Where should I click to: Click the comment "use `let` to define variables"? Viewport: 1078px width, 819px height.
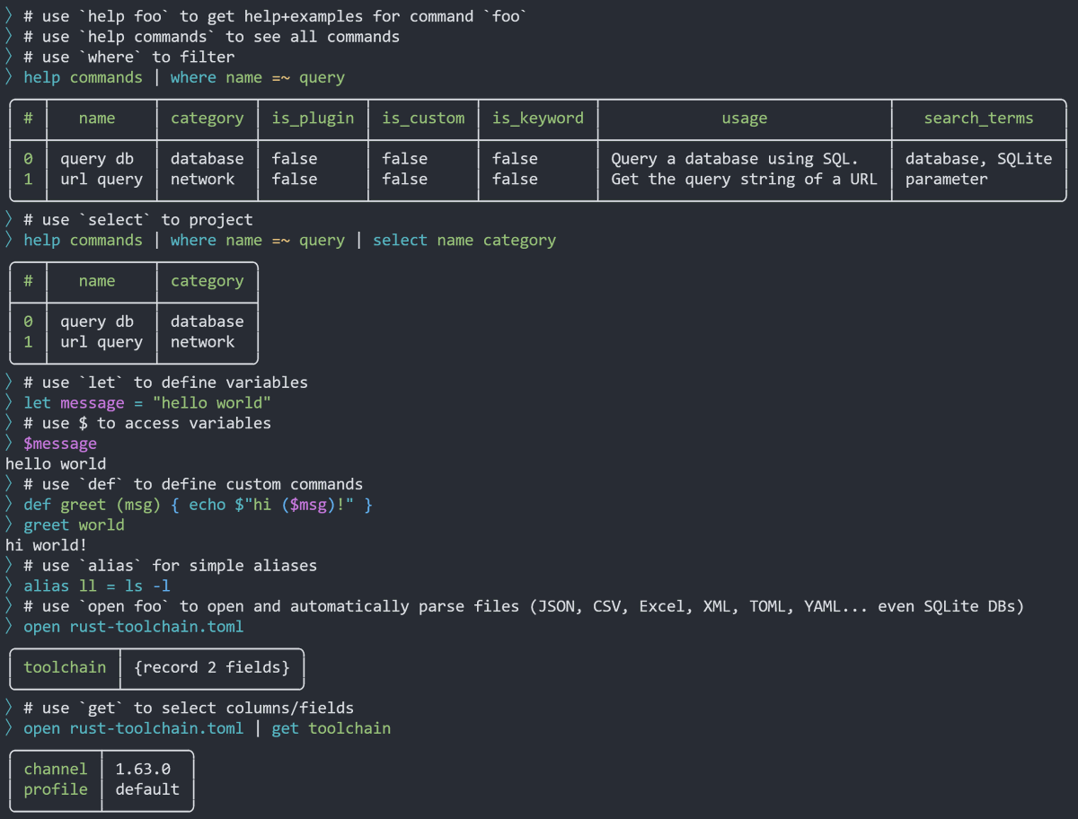pyautogui.click(x=165, y=383)
